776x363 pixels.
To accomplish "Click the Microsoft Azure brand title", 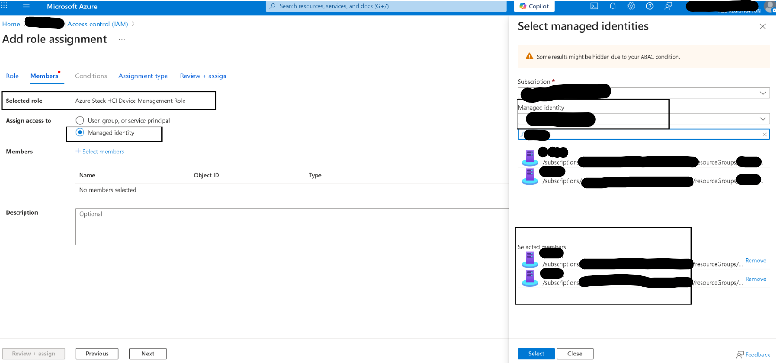I will [72, 7].
